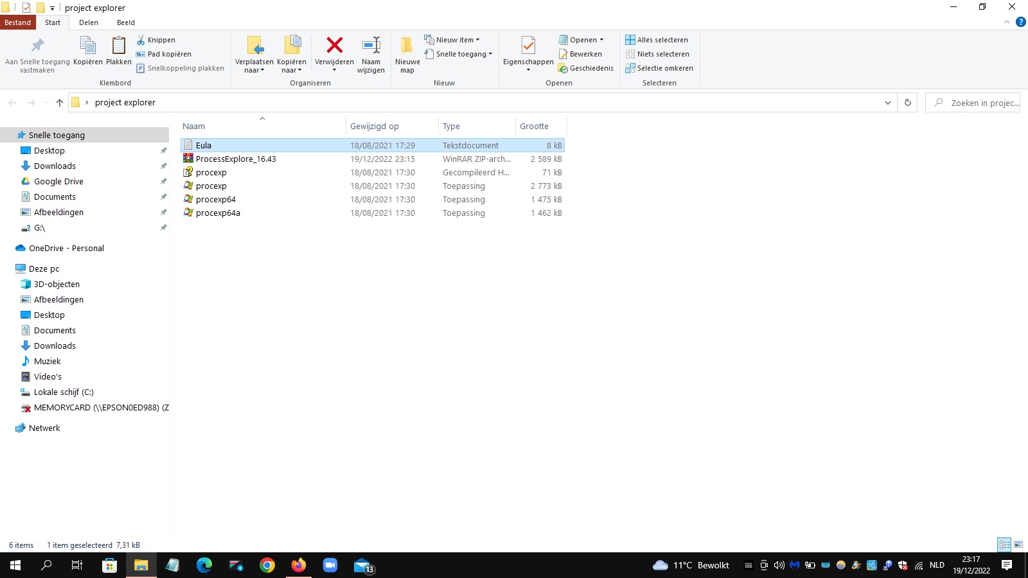Image resolution: width=1028 pixels, height=578 pixels.
Task: Select procexp compiled HTML help file
Action: 373,172
